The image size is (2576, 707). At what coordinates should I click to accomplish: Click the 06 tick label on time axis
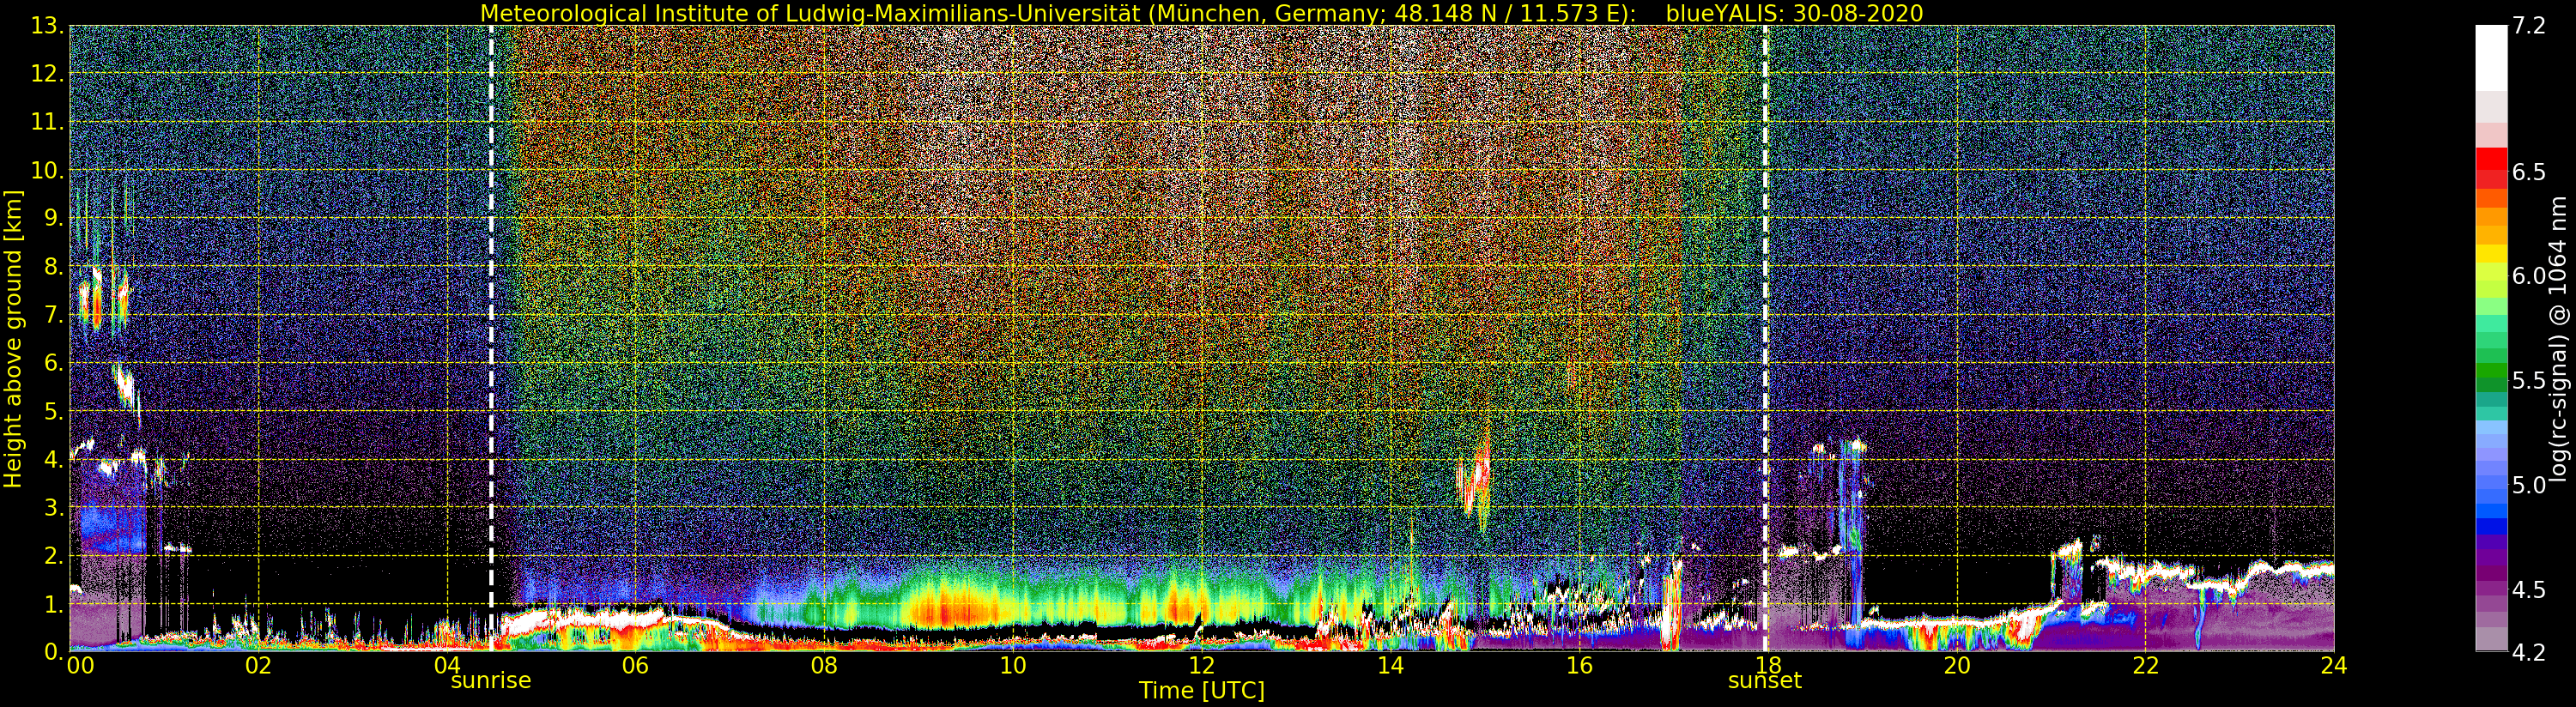coord(635,666)
